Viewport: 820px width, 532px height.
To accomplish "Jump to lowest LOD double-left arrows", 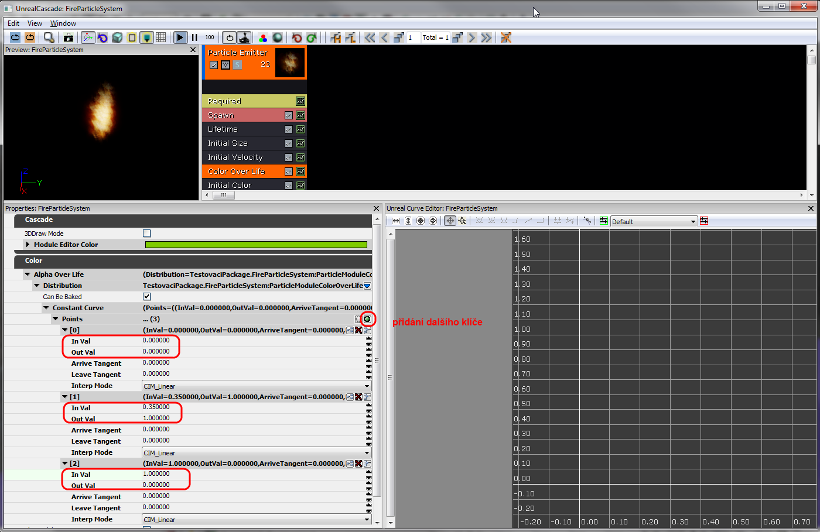I will click(370, 37).
